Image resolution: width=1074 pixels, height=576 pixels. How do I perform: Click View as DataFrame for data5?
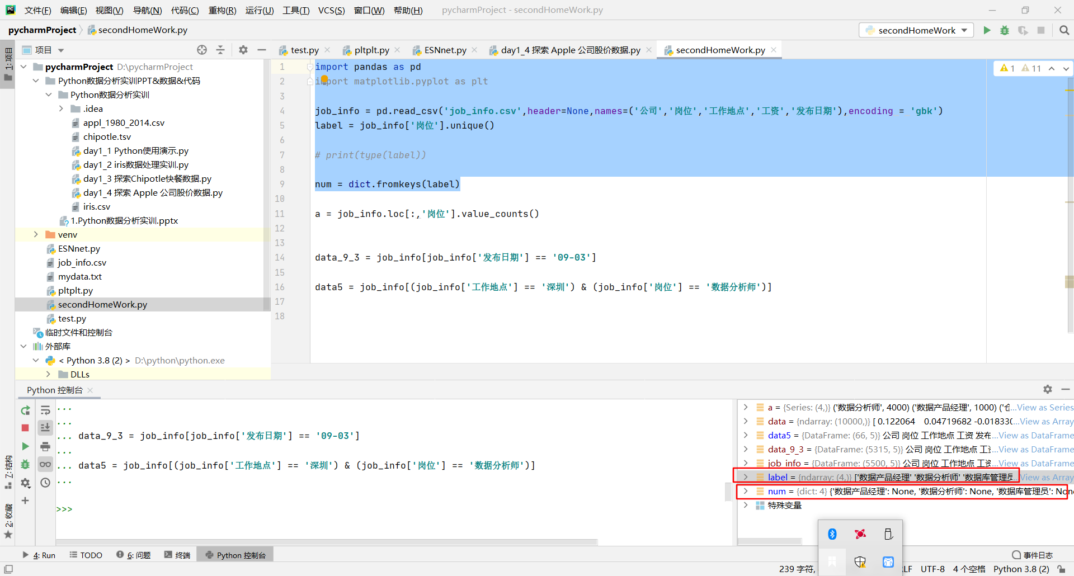coord(1036,435)
